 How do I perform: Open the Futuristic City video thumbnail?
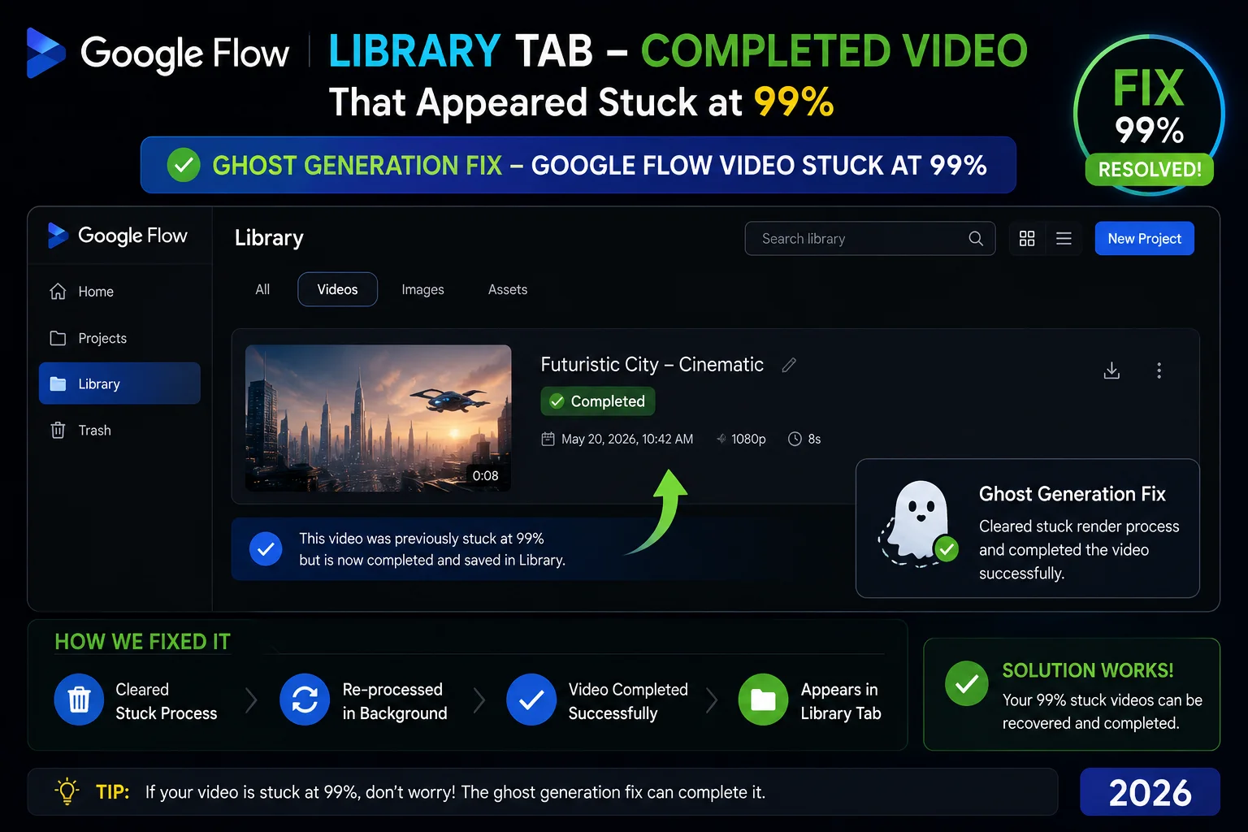click(378, 418)
